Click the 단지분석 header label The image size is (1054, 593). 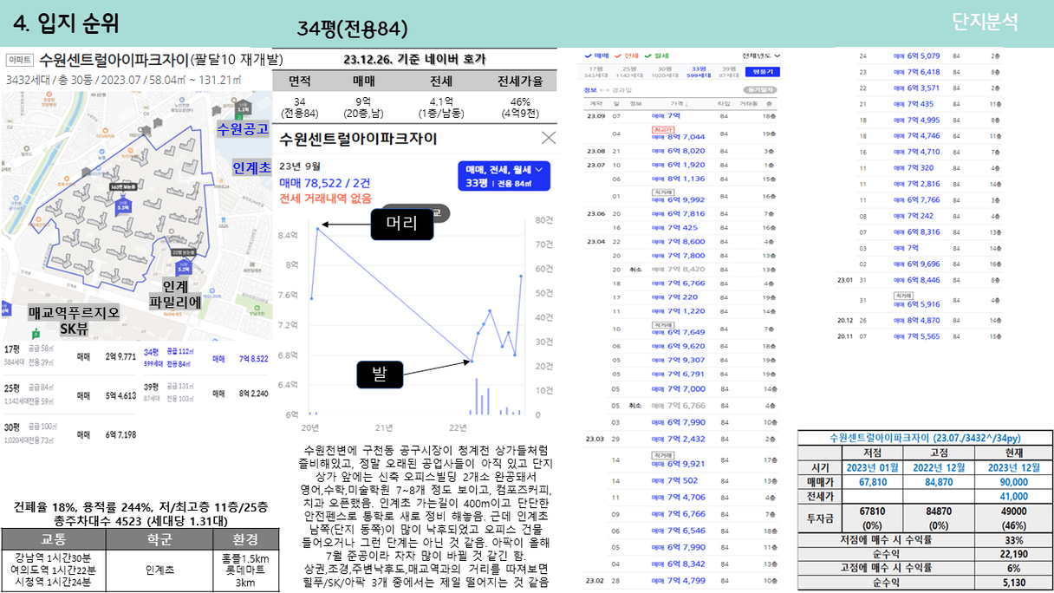[x=985, y=22]
